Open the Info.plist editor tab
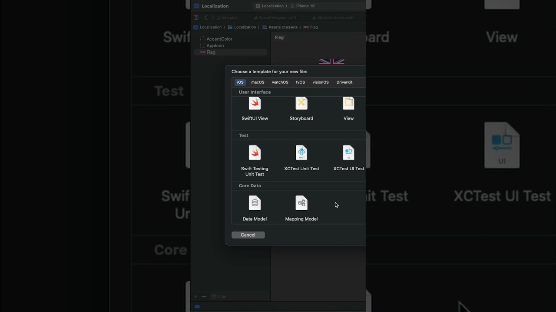Image resolution: width=556 pixels, height=312 pixels. pos(227,18)
